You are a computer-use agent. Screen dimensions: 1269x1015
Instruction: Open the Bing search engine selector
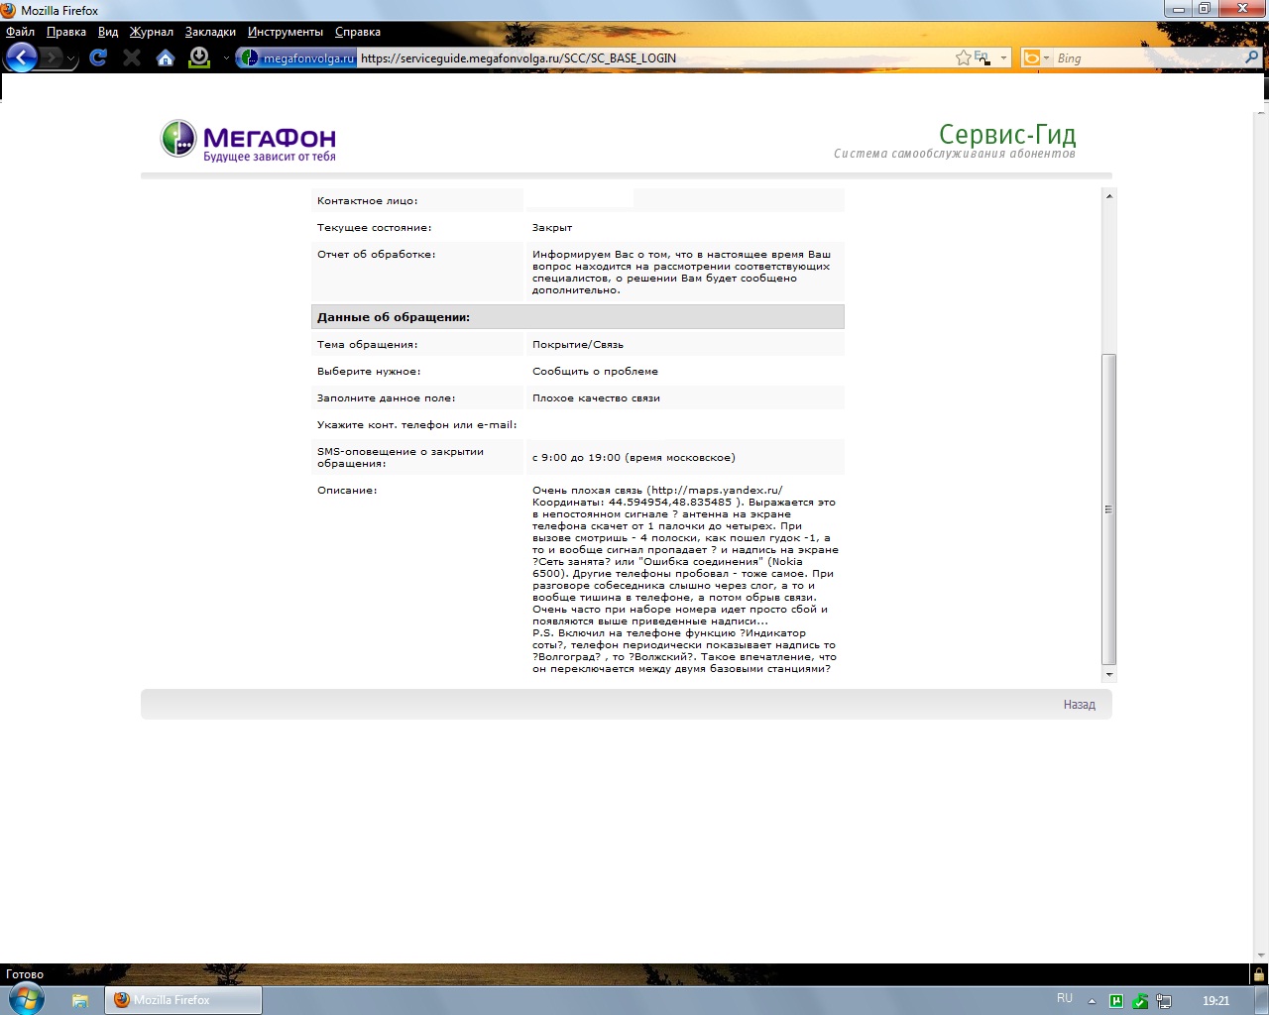click(1035, 58)
